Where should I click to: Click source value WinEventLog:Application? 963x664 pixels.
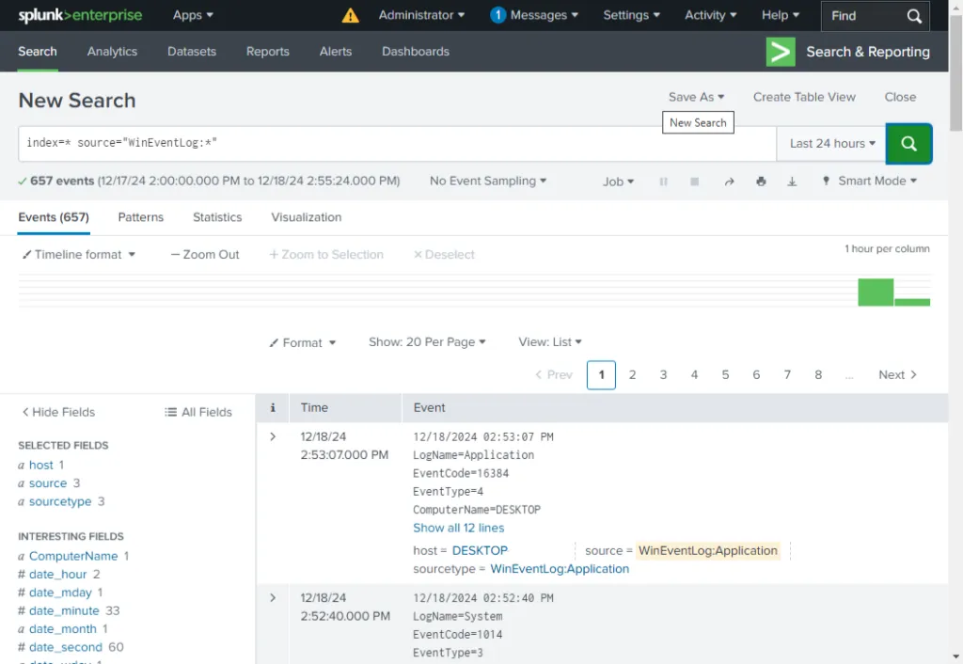pyautogui.click(x=707, y=551)
